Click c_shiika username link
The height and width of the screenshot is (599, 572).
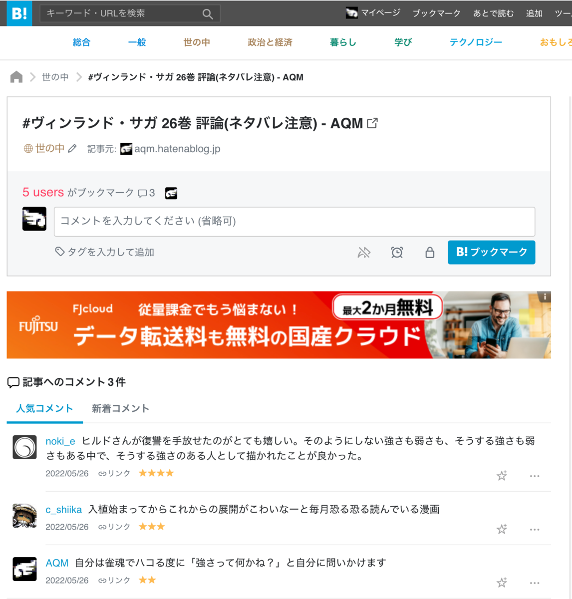[63, 510]
